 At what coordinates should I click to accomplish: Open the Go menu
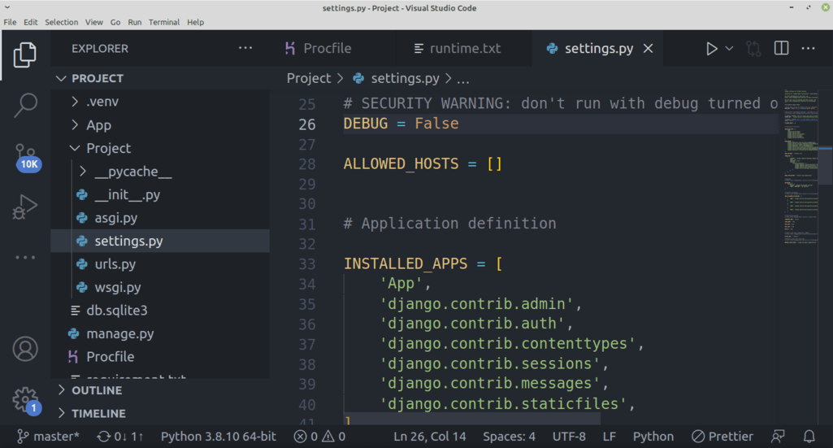115,22
